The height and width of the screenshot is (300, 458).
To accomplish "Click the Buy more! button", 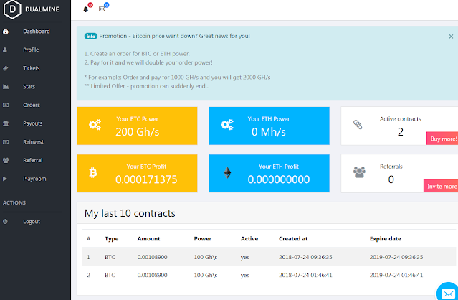I will coord(442,139).
